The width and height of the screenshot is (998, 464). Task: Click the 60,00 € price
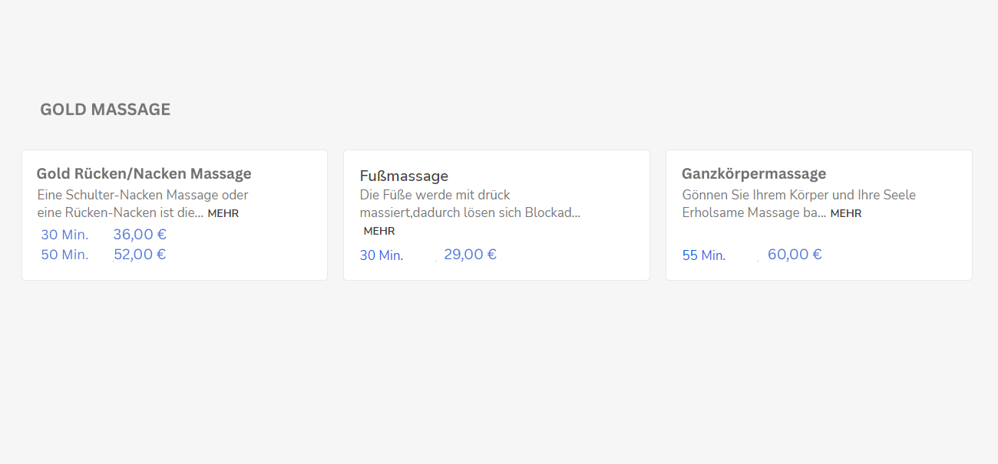pos(795,255)
